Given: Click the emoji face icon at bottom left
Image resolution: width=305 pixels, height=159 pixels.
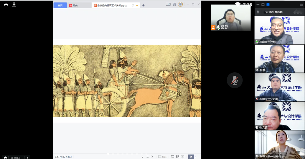Looking at the screenshot, I should [x=5, y=158].
